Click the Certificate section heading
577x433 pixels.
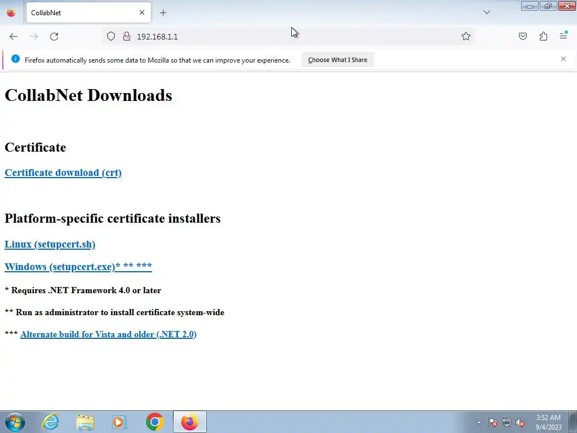point(35,147)
